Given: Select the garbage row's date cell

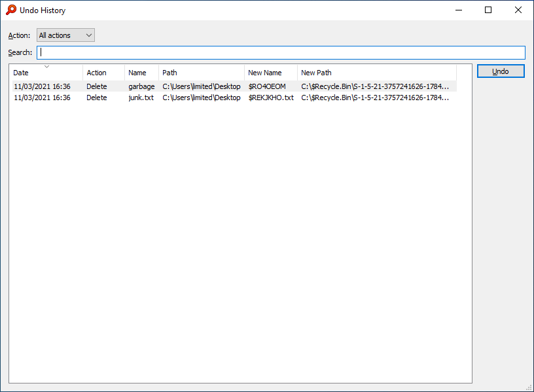Looking at the screenshot, I should pyautogui.click(x=43, y=86).
